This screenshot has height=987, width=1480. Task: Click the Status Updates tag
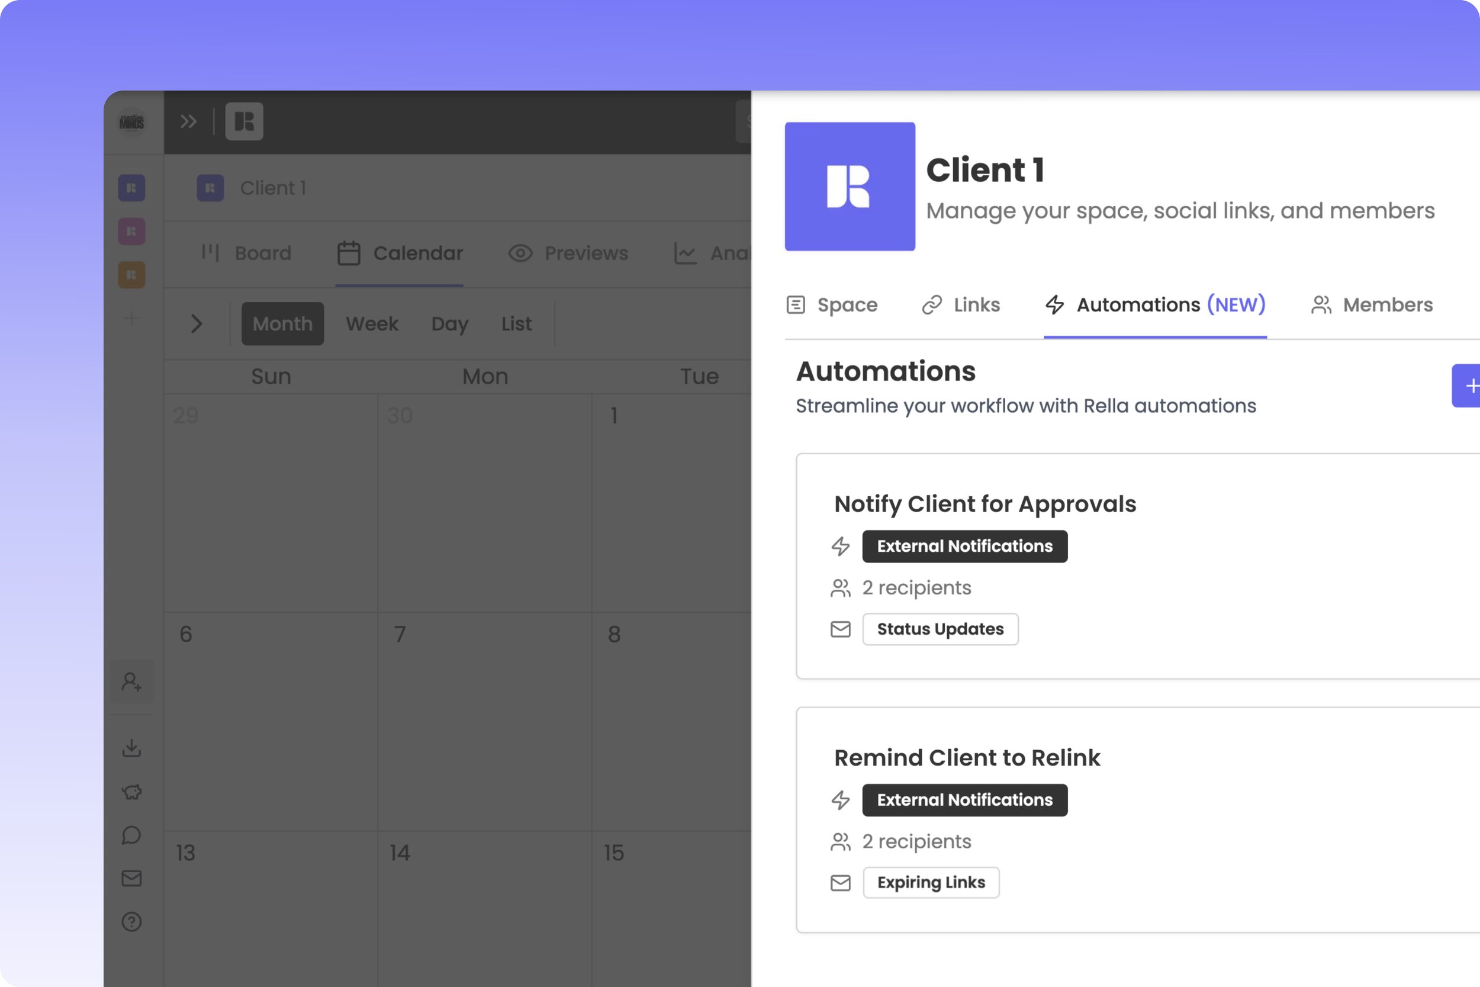940,629
